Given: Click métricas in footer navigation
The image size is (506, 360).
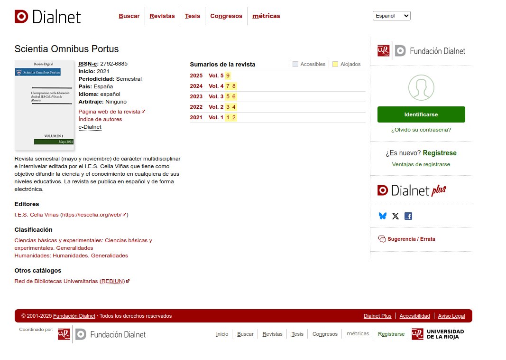Looking at the screenshot, I should click(358, 333).
